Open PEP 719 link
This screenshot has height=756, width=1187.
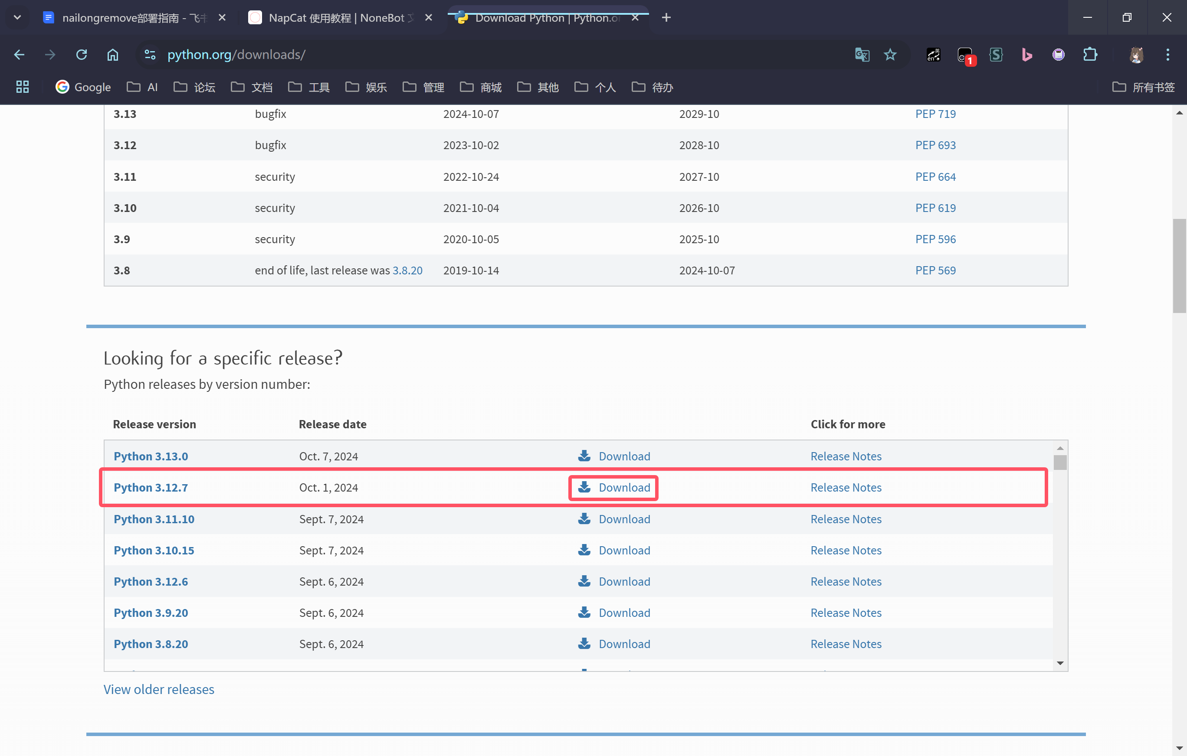tap(935, 114)
